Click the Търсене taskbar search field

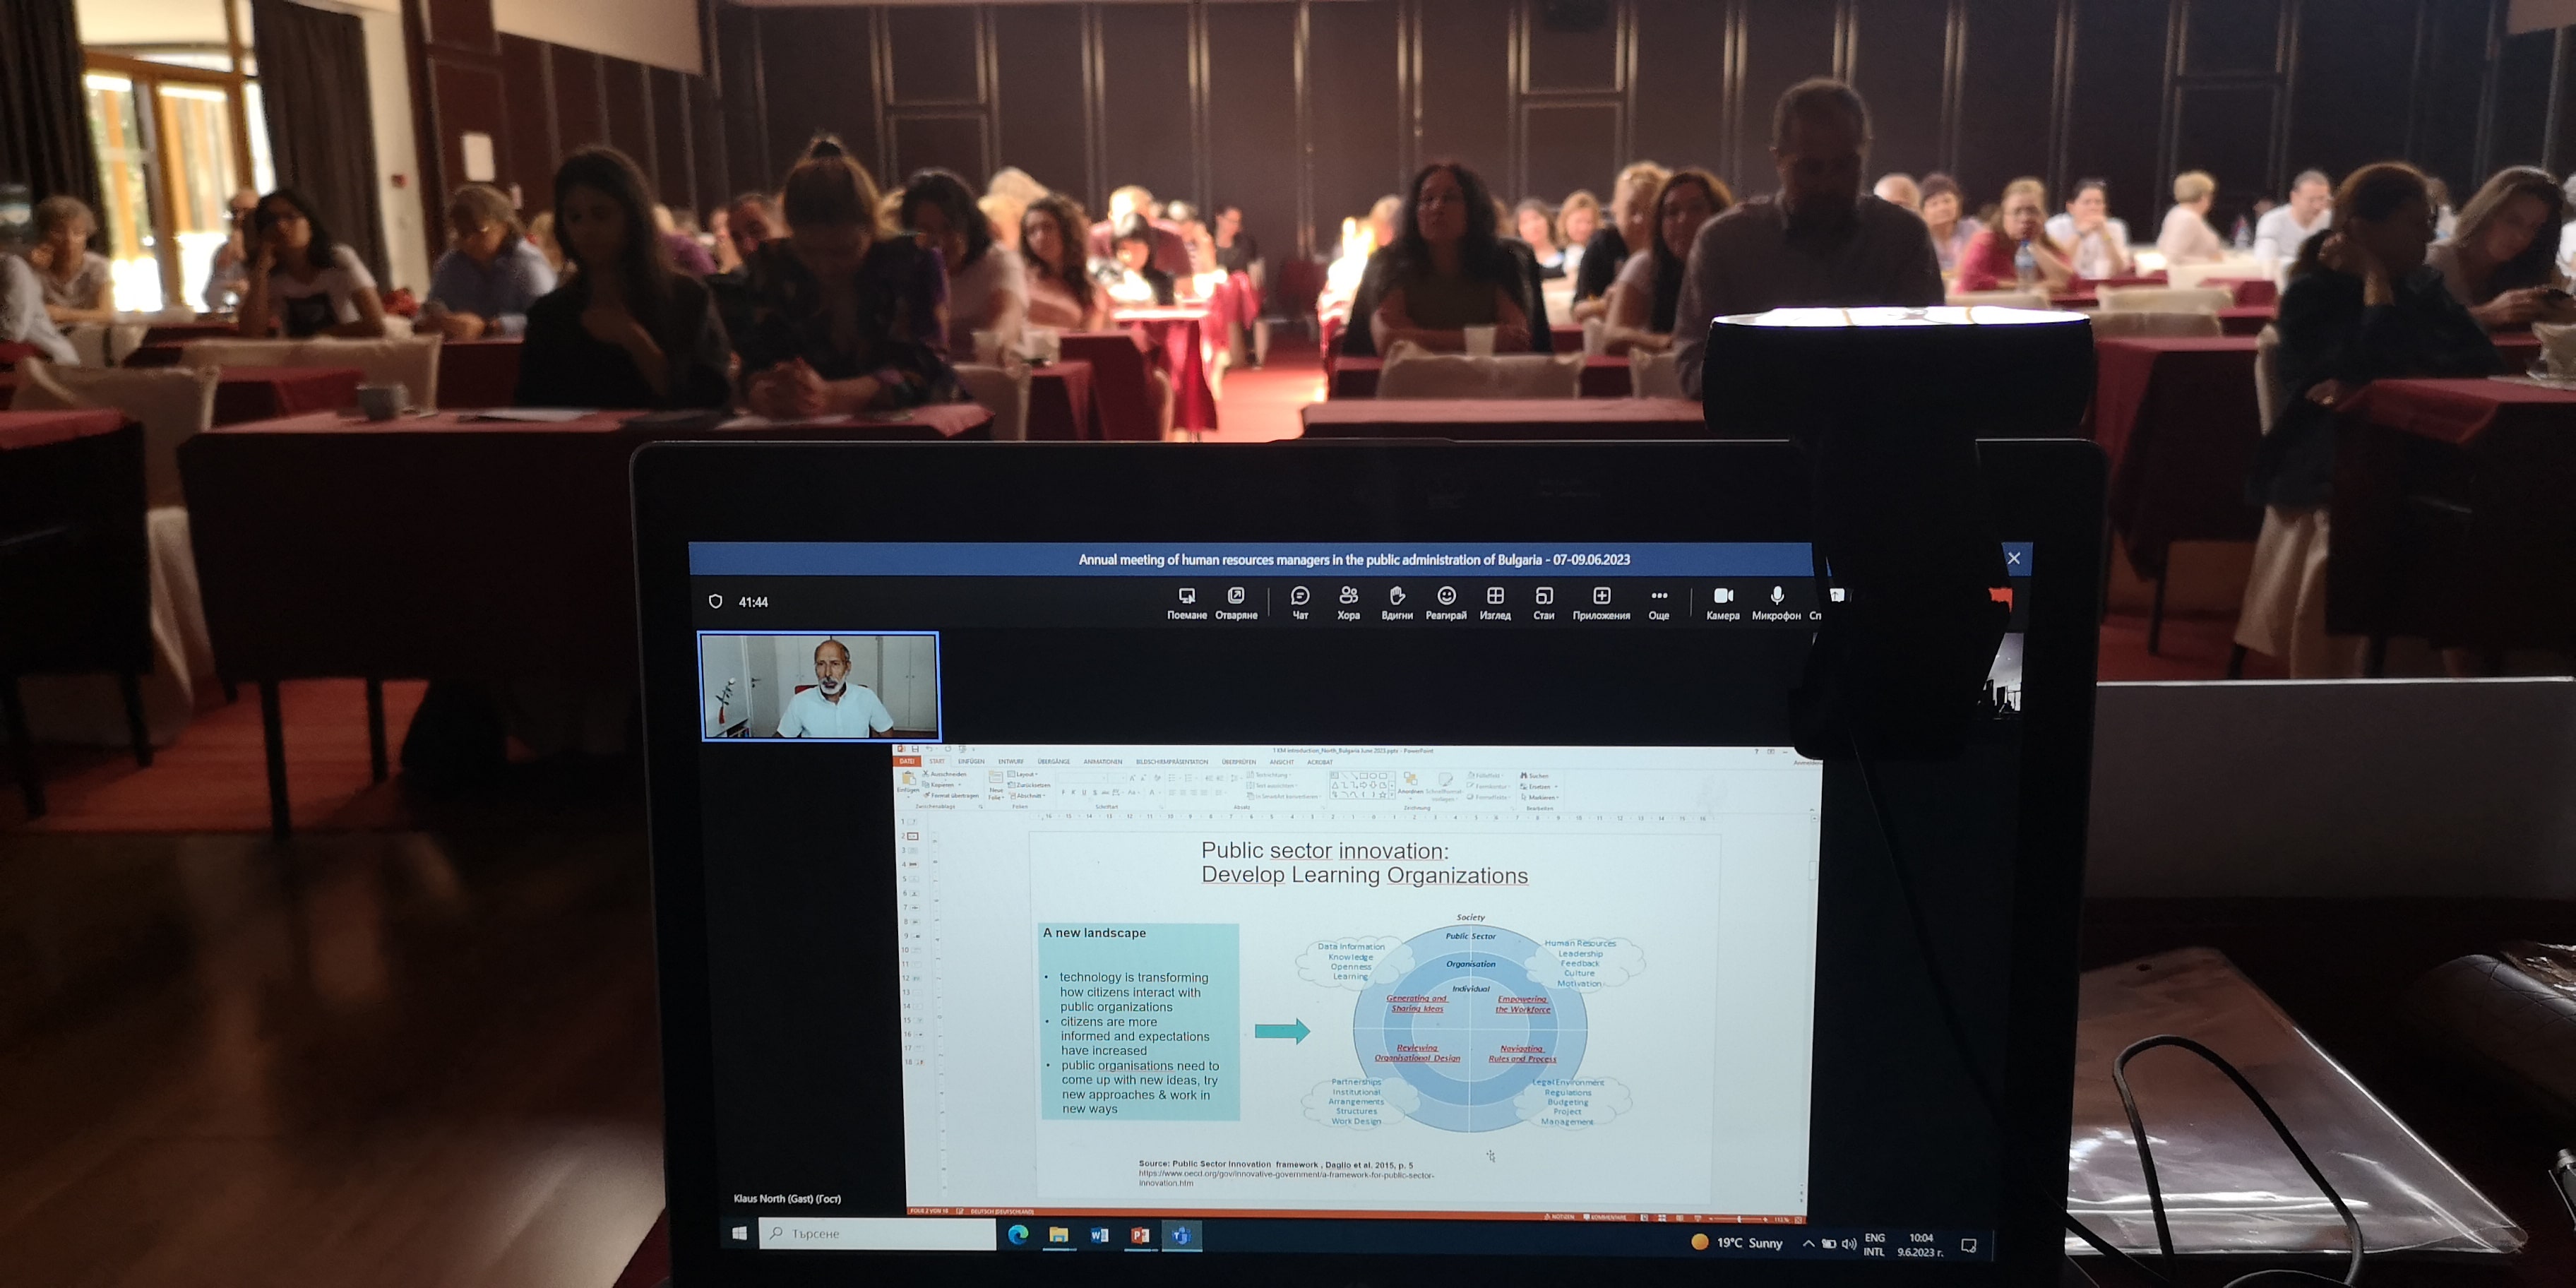pyautogui.click(x=877, y=1233)
